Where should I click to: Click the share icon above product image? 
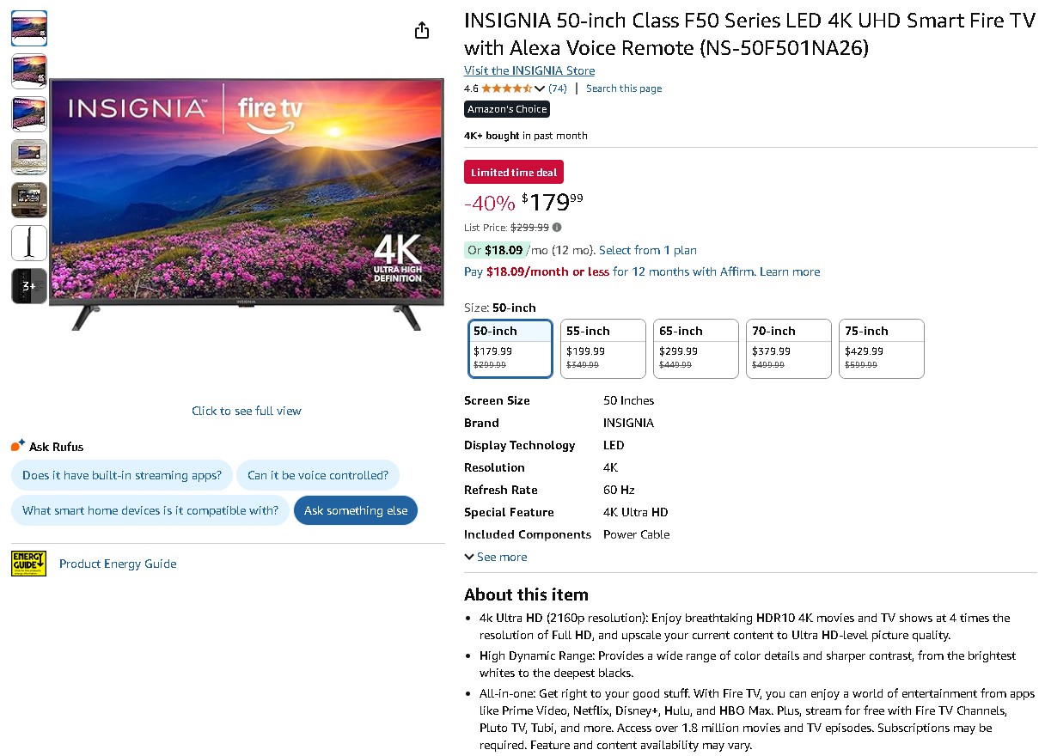tap(421, 31)
